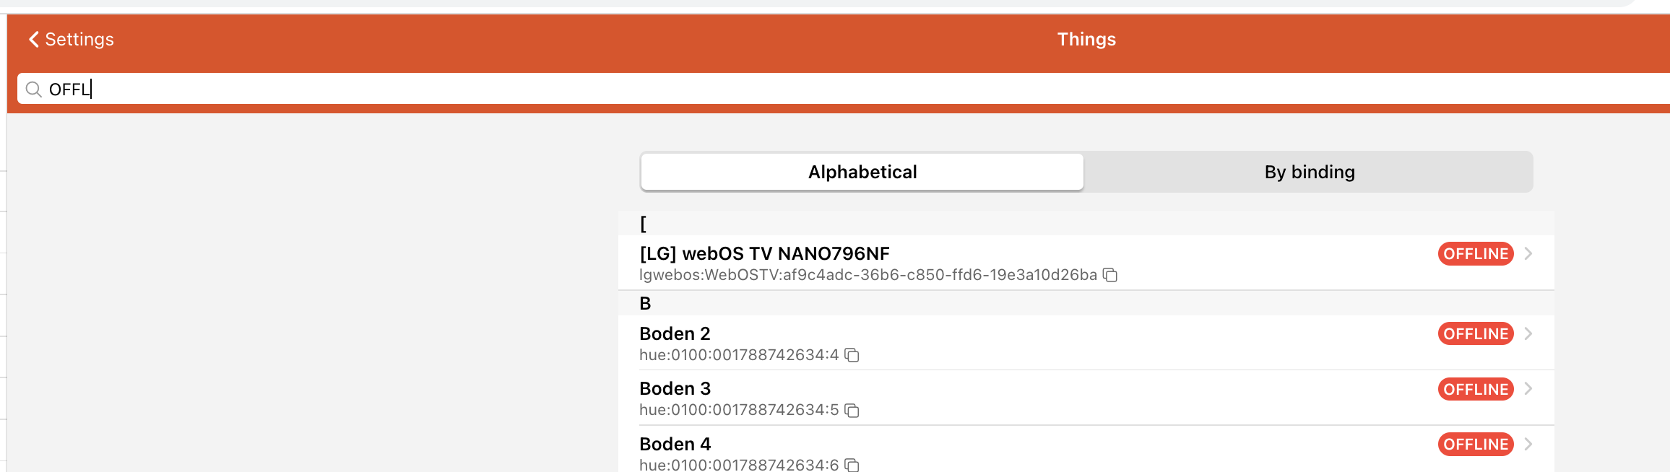Open the Boden 3 thing entry
Screen dimensions: 1670x472
(675, 389)
